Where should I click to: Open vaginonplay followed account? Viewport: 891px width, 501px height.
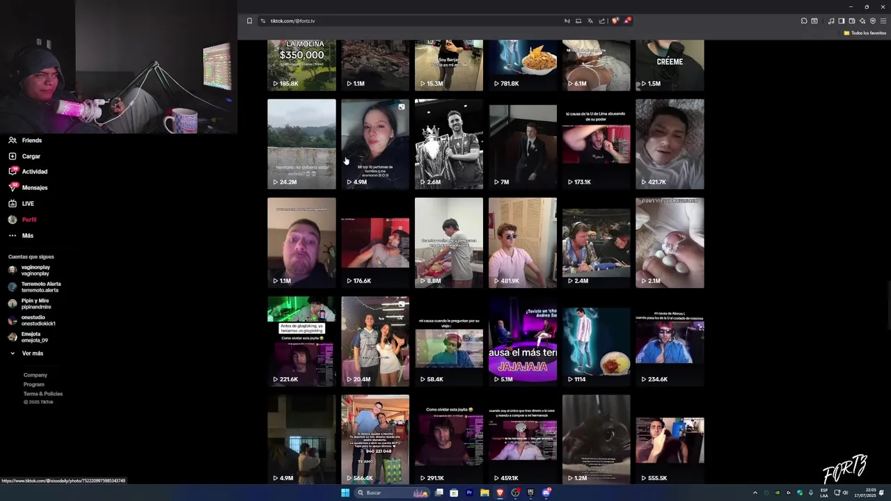pyautogui.click(x=29, y=271)
